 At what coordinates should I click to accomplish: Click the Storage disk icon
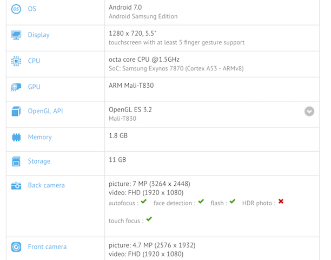tap(16, 161)
